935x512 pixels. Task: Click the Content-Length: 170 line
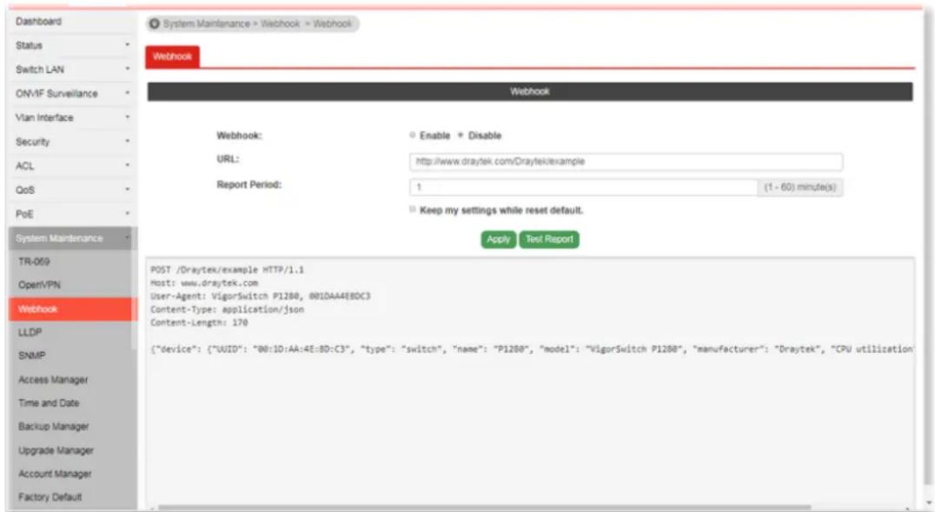199,322
